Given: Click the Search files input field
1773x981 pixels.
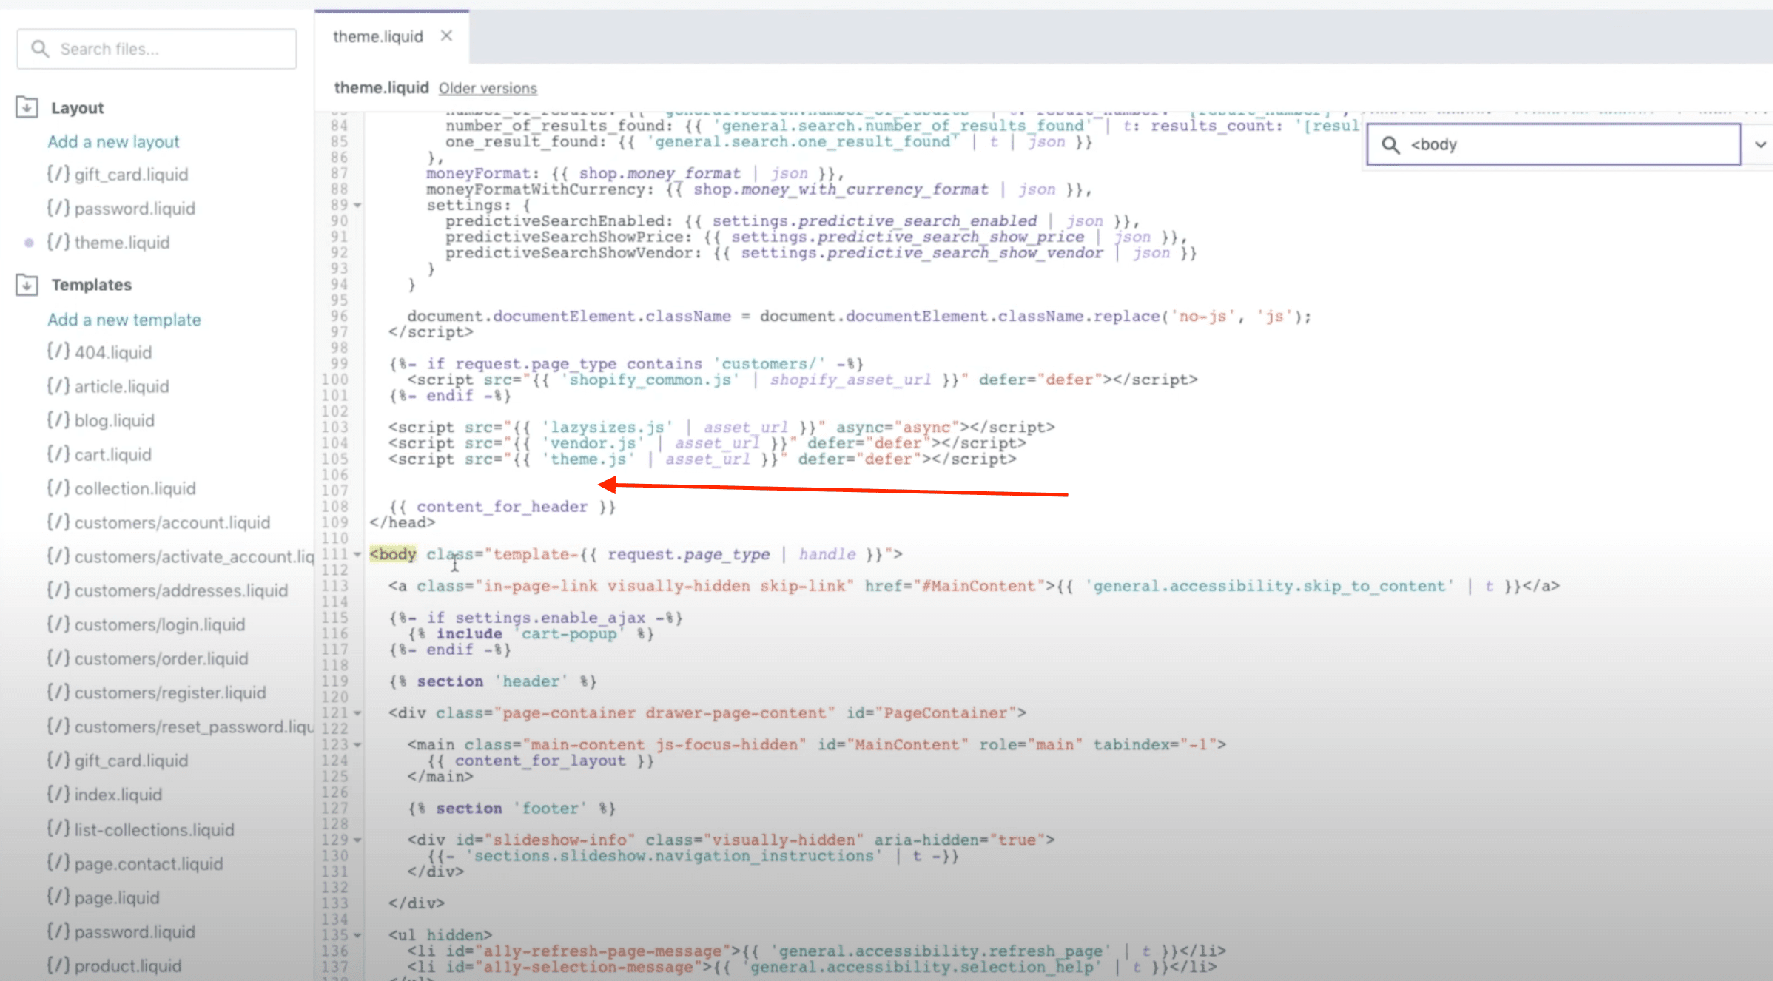Looking at the screenshot, I should click(157, 49).
